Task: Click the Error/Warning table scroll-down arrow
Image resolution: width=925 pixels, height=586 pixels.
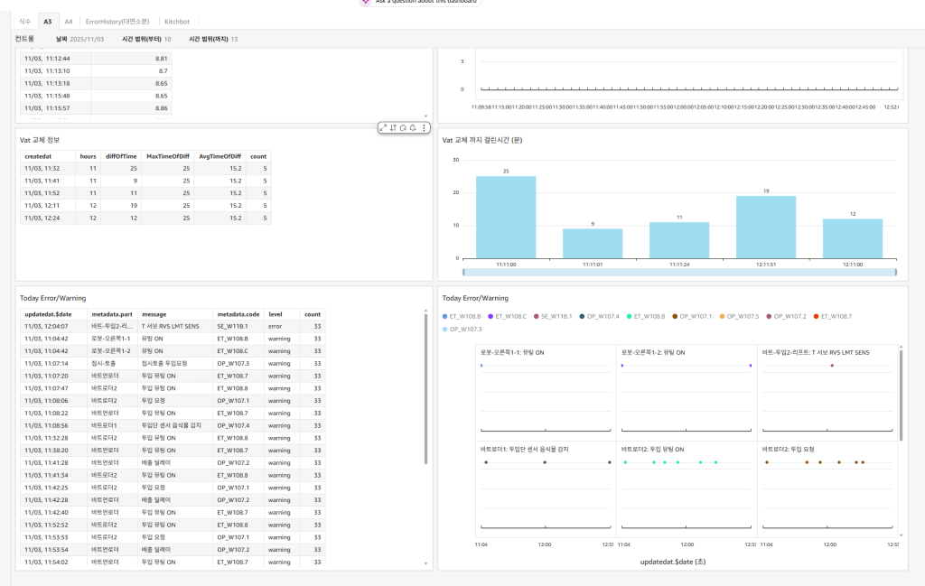Action: click(425, 563)
